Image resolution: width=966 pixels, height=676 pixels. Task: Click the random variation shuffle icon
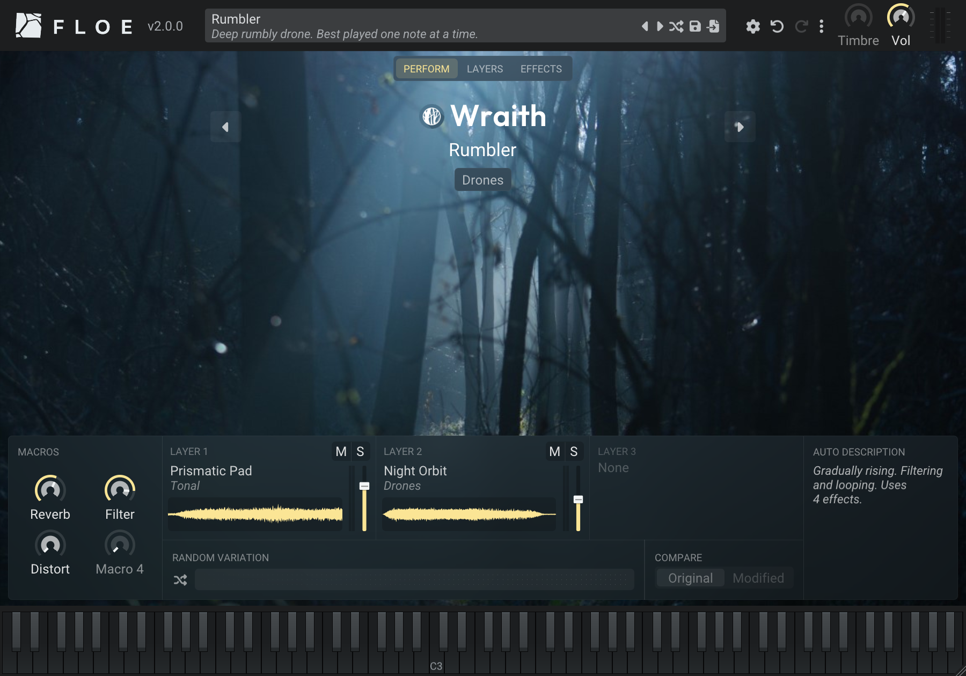180,580
